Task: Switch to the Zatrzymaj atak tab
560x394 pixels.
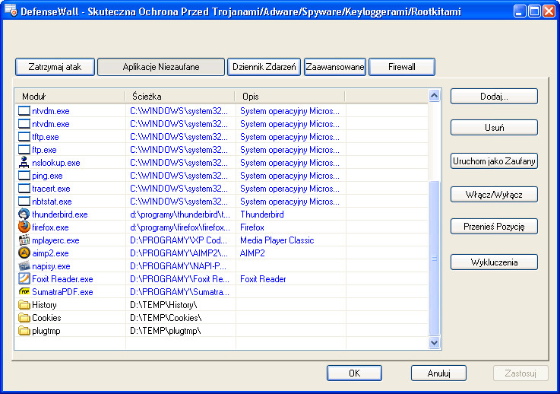Action: 55,67
